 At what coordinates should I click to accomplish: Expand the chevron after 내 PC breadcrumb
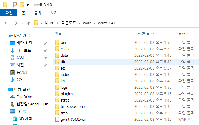(x=58, y=23)
